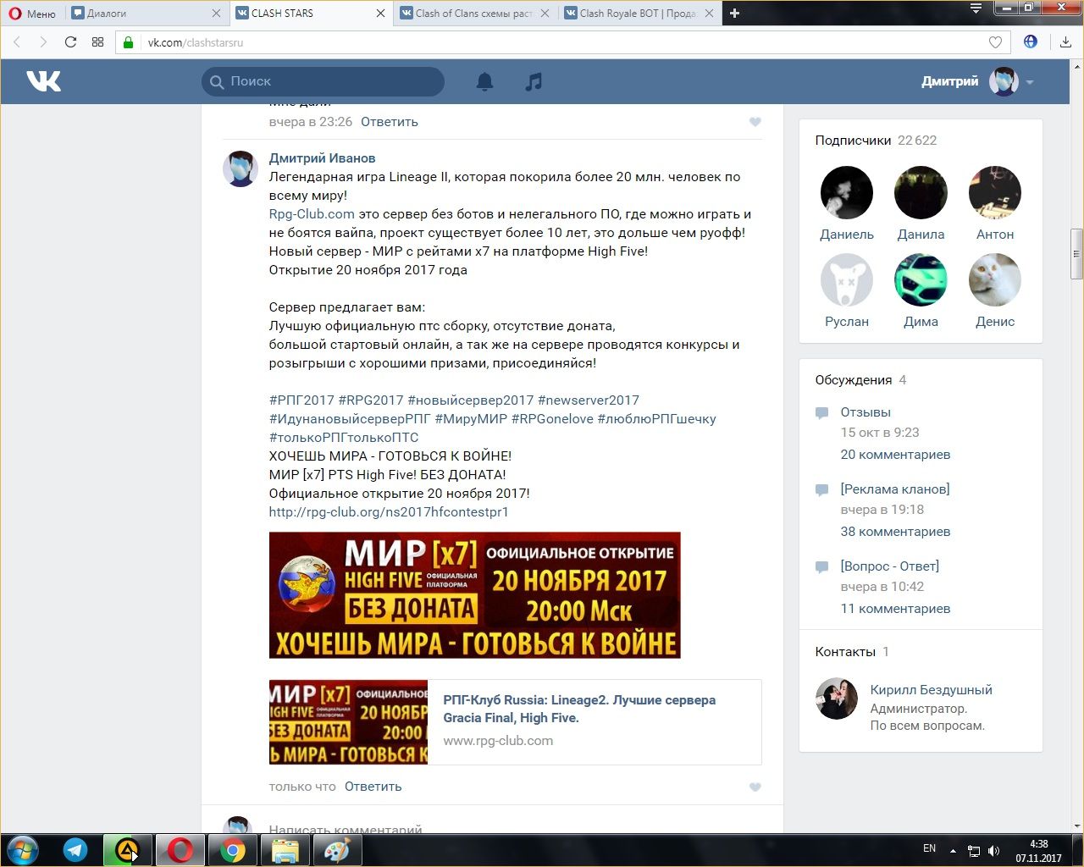Close the CLASH STARS tab
Viewport: 1084px width, 867px height.
380,13
